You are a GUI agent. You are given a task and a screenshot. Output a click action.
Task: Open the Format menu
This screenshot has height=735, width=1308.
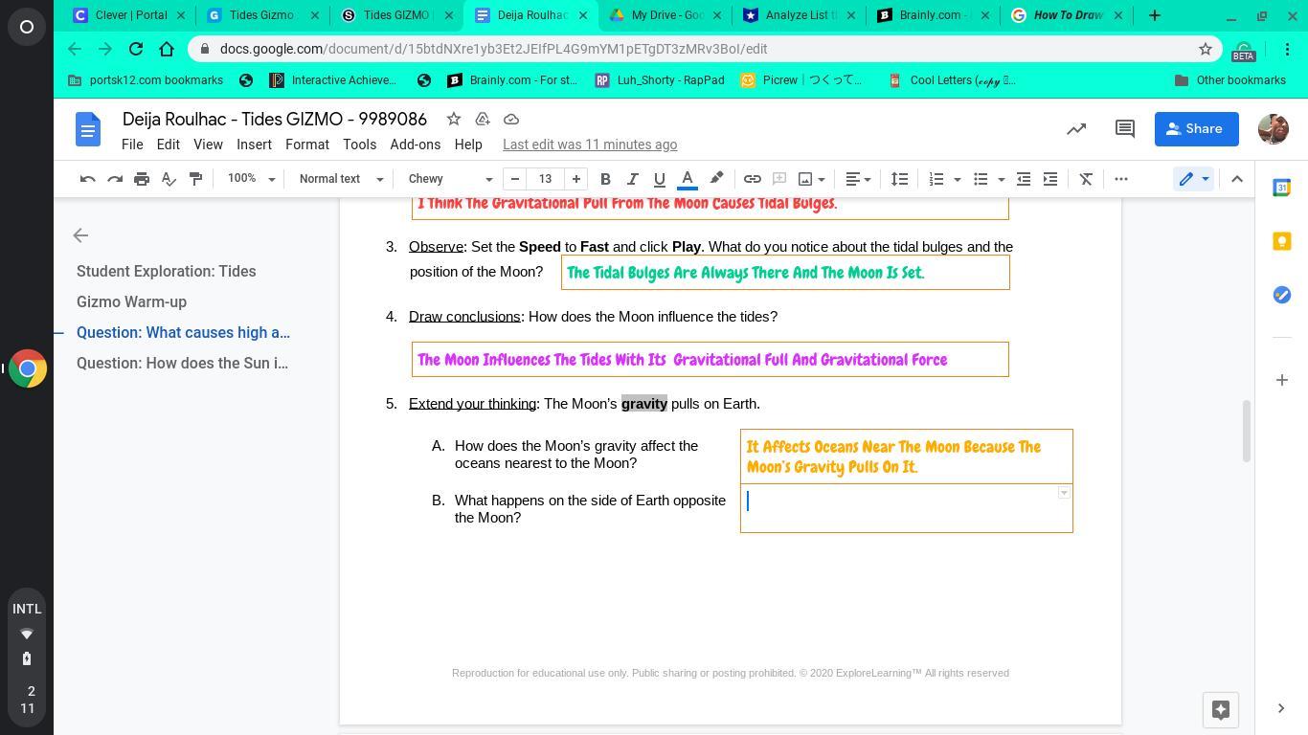click(x=306, y=145)
